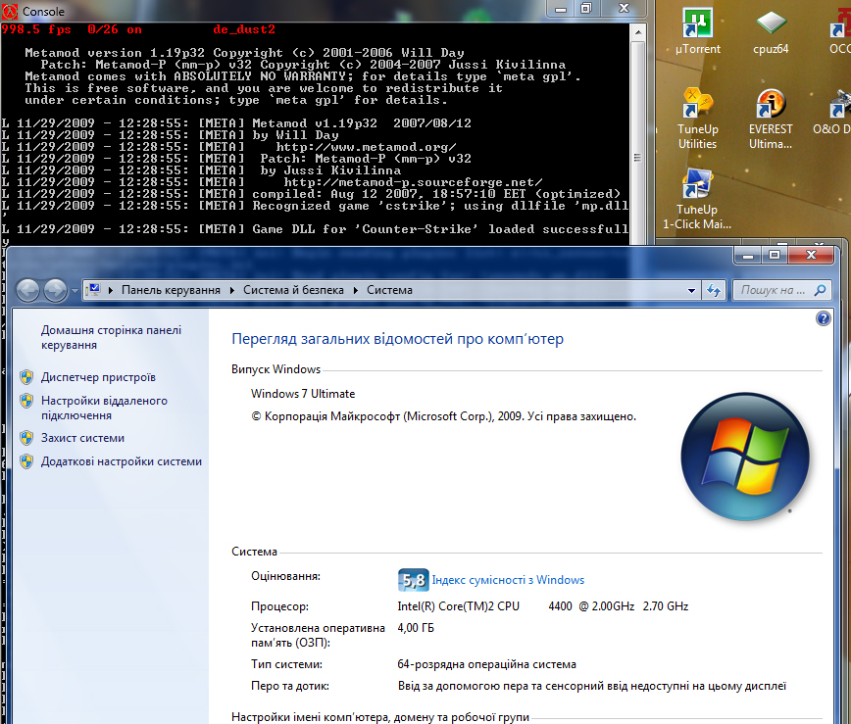Open Індекс сумісності з Windows link
This screenshot has width=851, height=724.
point(508,580)
